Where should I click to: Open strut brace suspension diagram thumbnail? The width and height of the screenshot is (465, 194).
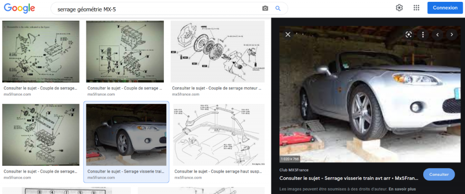point(218,134)
